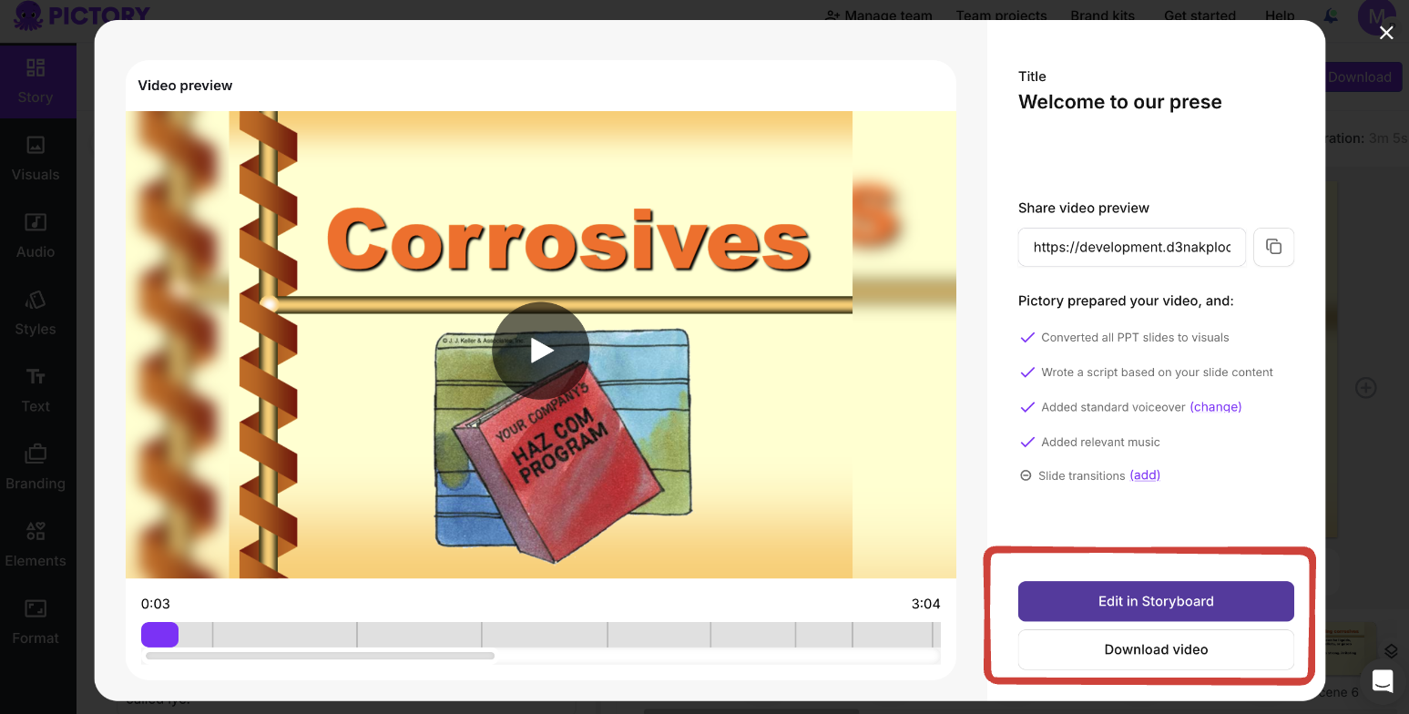1409x714 pixels.
Task: Click Get started in top bar
Action: point(1200,15)
